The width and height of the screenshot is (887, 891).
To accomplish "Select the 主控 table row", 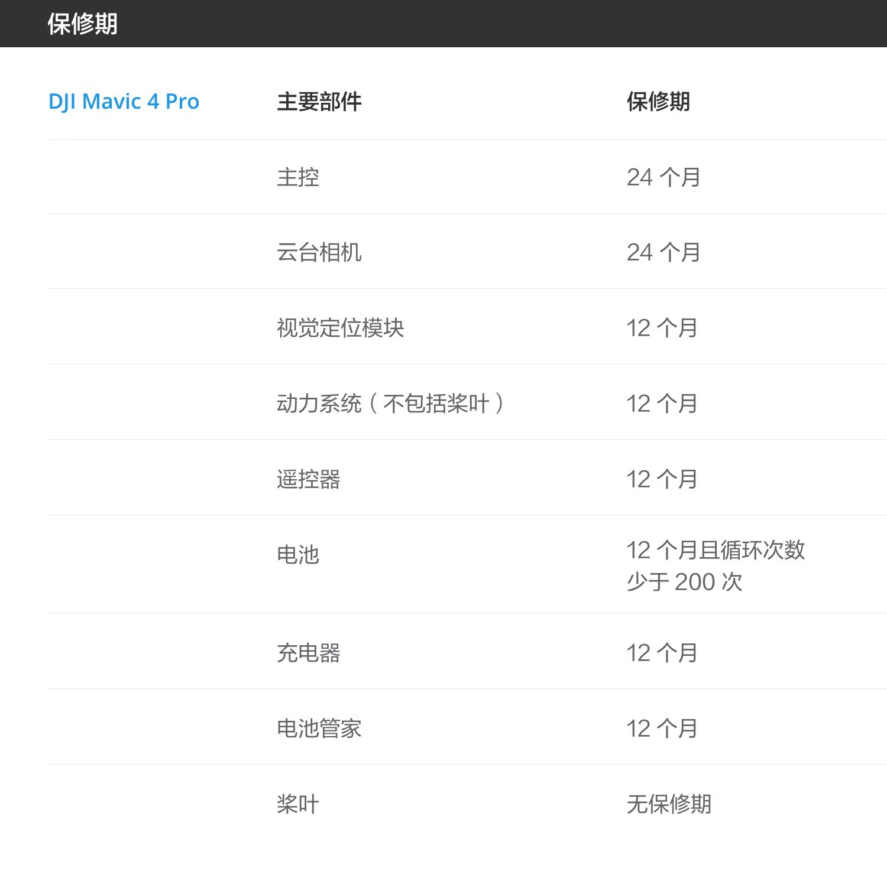I will pyautogui.click(x=298, y=177).
